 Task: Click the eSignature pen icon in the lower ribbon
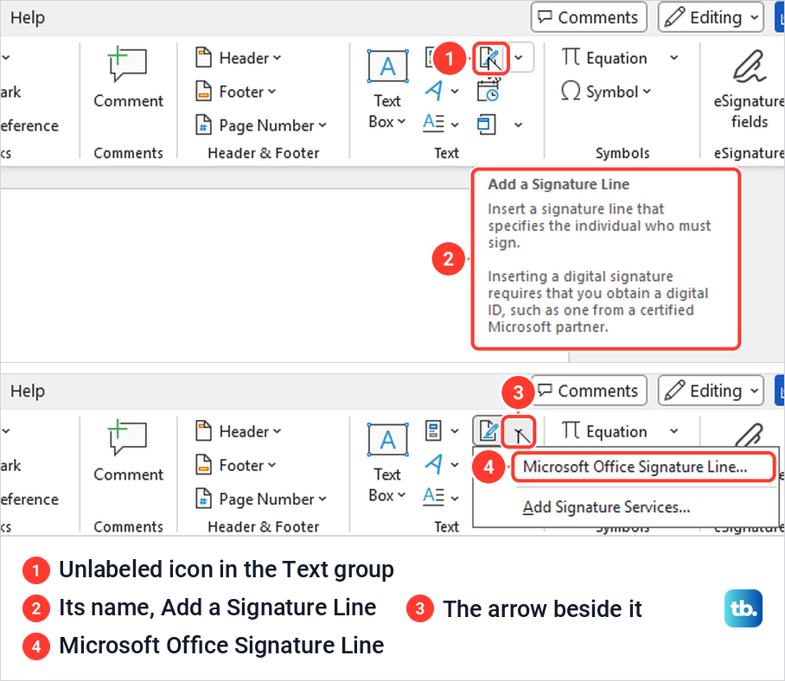point(750,435)
